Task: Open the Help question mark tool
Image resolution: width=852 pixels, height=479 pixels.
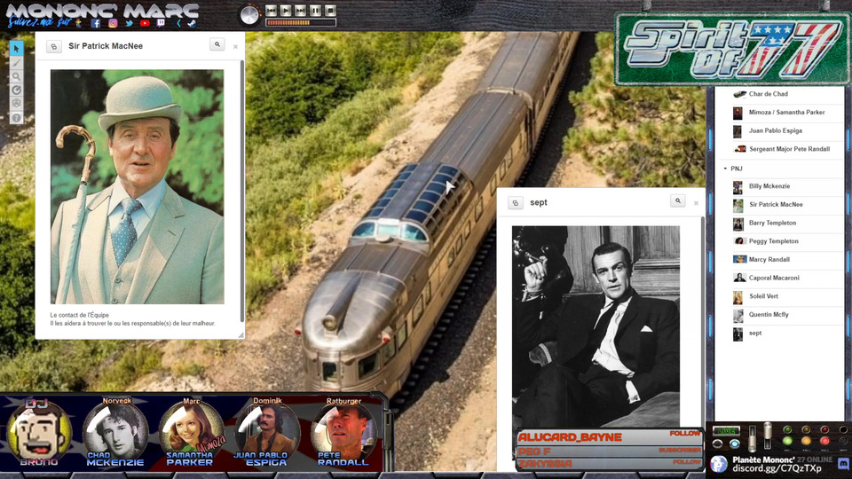Action: click(16, 117)
